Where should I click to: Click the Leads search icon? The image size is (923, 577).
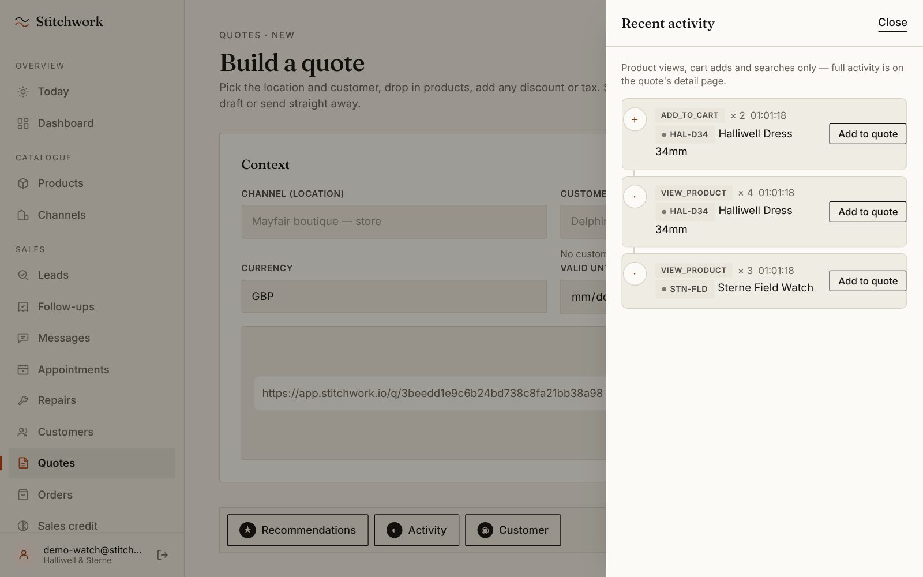23,275
